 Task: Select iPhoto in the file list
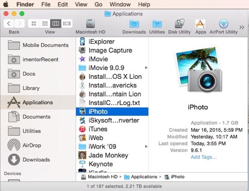click(x=112, y=112)
